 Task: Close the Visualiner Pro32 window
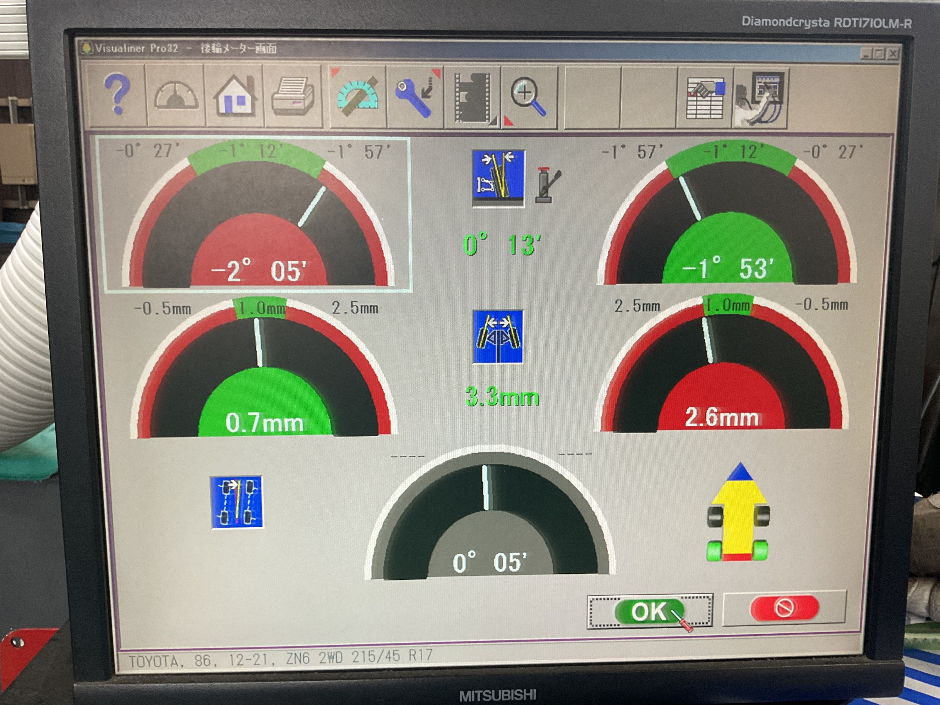893,54
